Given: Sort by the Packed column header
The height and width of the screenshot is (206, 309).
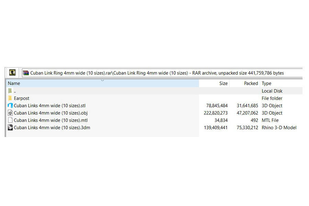Looking at the screenshot, I should point(251,83).
